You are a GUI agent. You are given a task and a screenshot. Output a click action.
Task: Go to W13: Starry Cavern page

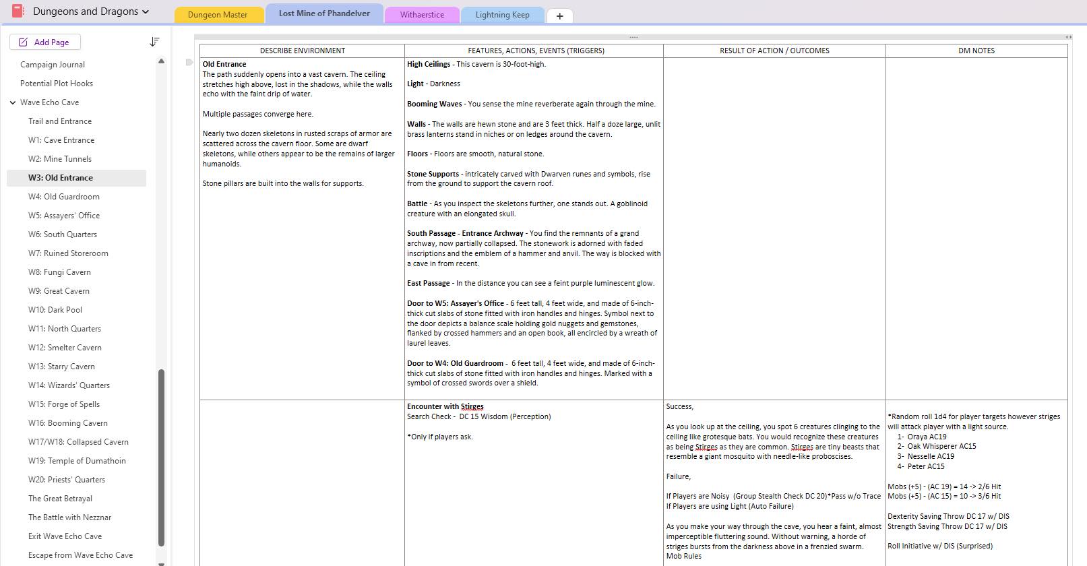point(61,367)
